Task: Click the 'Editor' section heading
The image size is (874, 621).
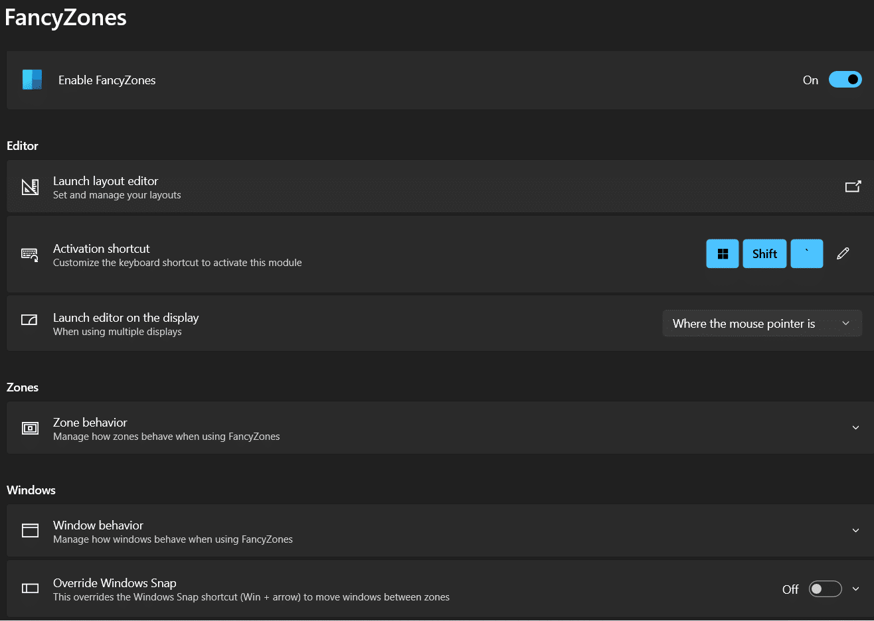Action: click(x=23, y=146)
